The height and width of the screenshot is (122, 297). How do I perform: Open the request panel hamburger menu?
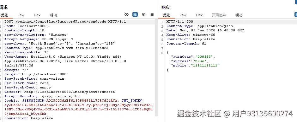point(152,15)
